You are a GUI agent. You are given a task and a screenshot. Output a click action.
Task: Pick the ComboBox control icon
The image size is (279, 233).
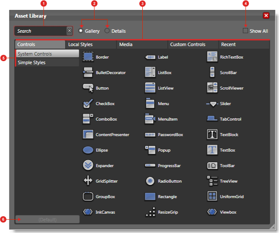click(x=88, y=119)
